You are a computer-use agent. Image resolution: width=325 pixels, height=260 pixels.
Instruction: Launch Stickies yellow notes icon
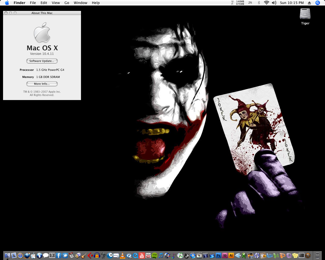295,255
